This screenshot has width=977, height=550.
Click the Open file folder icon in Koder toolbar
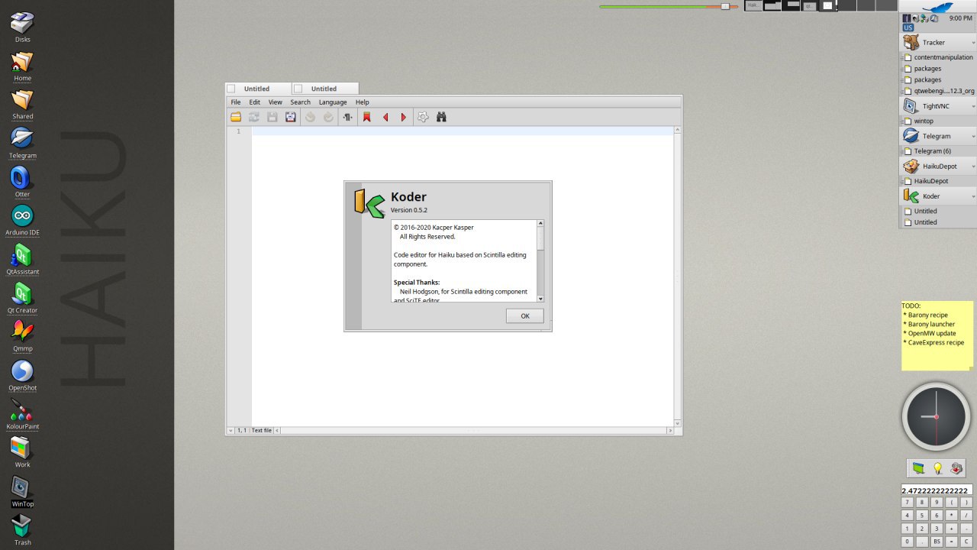[236, 117]
